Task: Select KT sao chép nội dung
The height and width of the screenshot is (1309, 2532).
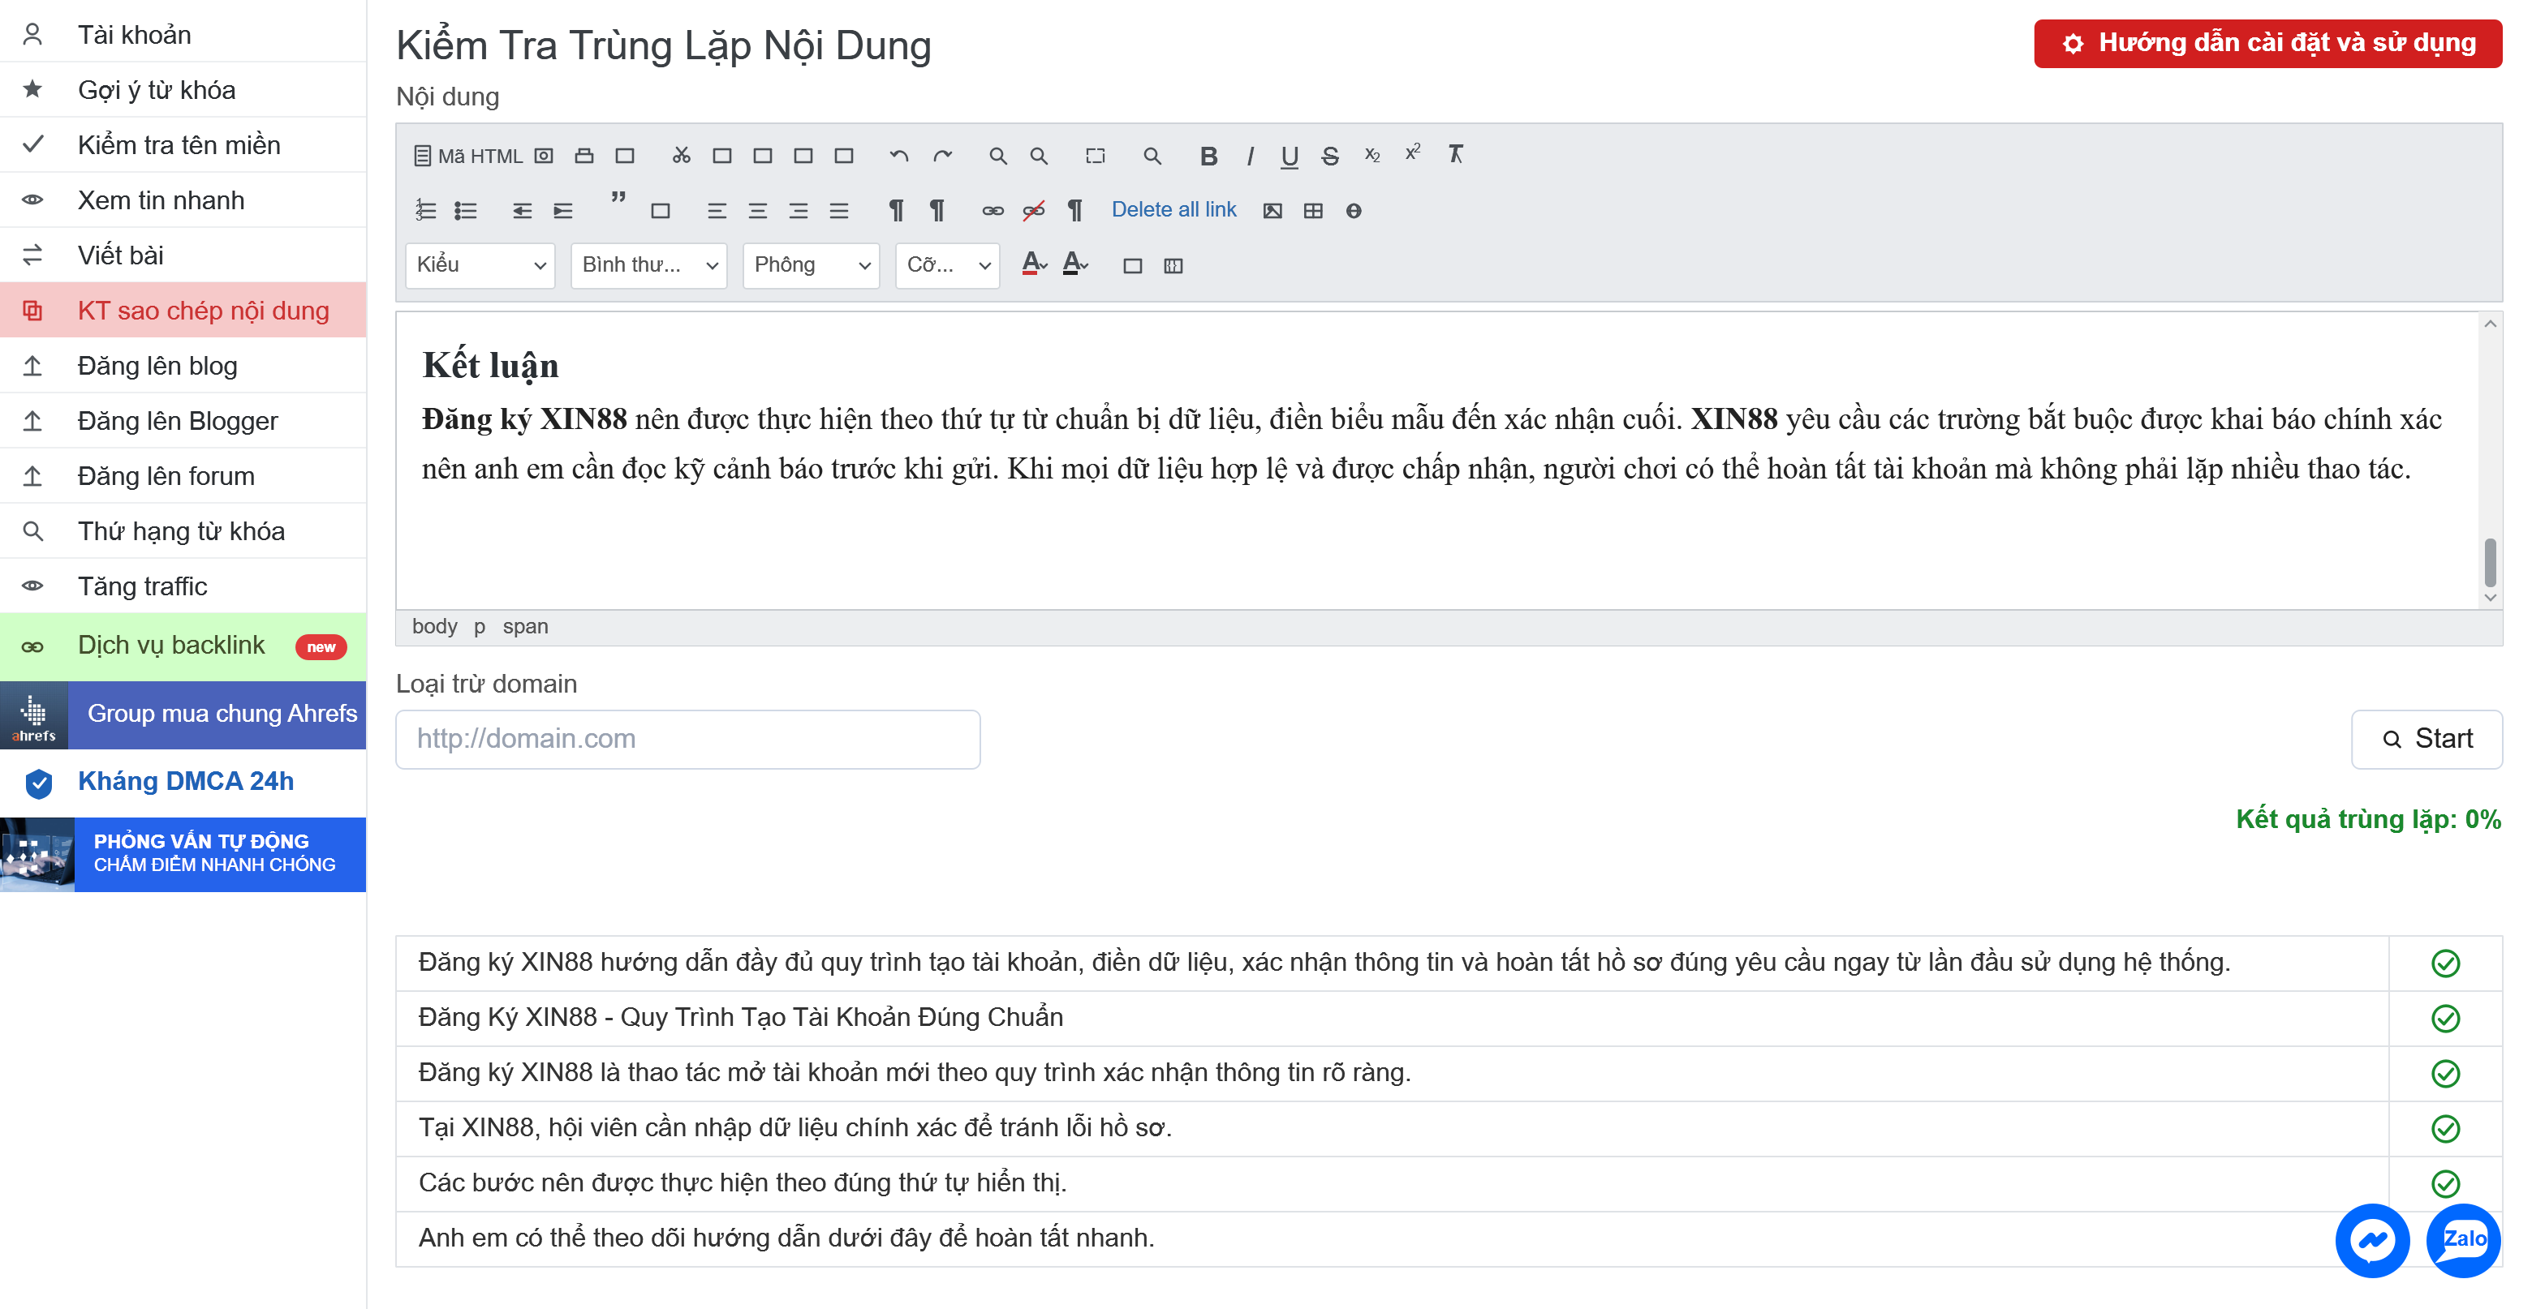Action: 183,311
